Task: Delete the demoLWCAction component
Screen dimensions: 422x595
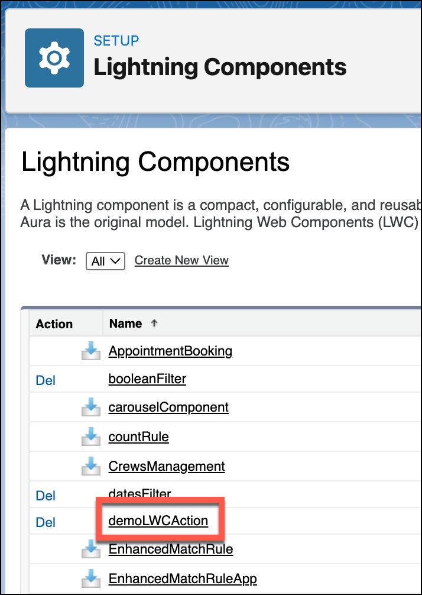Action: tap(46, 522)
